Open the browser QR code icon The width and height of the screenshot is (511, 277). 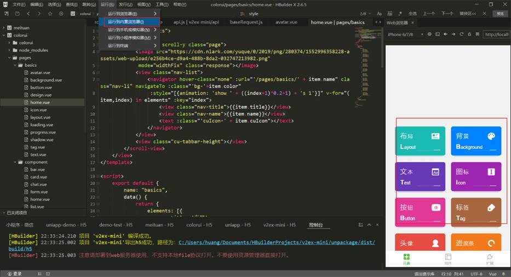(478, 34)
